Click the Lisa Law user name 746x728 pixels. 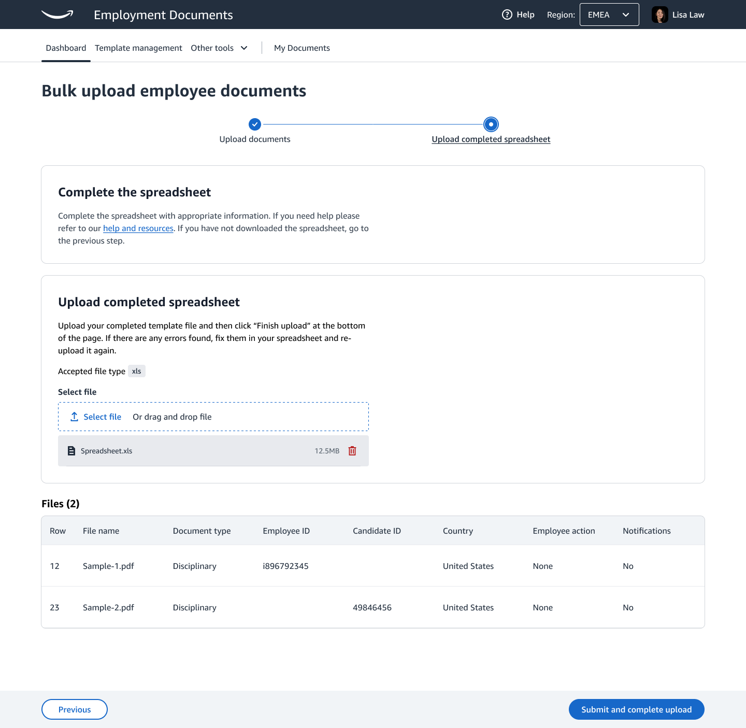[688, 15]
